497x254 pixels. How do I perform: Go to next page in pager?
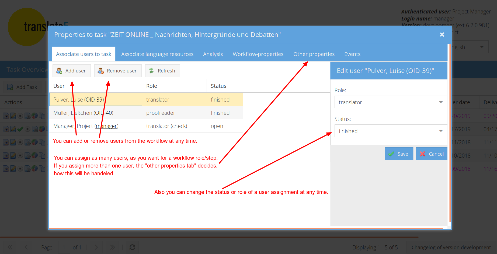tap(96, 247)
